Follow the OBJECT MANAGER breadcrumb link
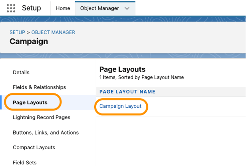Image resolution: width=246 pixels, height=166 pixels. tap(53, 32)
